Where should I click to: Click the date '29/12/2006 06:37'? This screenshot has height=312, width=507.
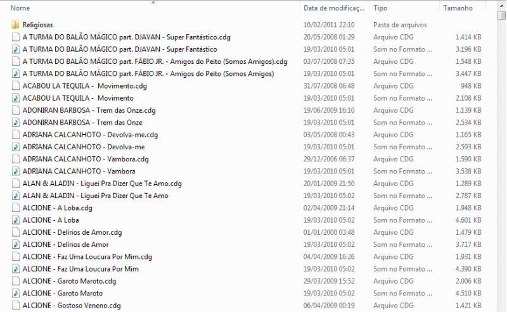pyautogui.click(x=329, y=159)
